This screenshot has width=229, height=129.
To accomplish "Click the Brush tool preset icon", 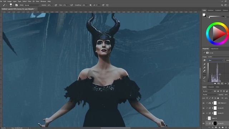I will pyautogui.click(x=4, y=5).
